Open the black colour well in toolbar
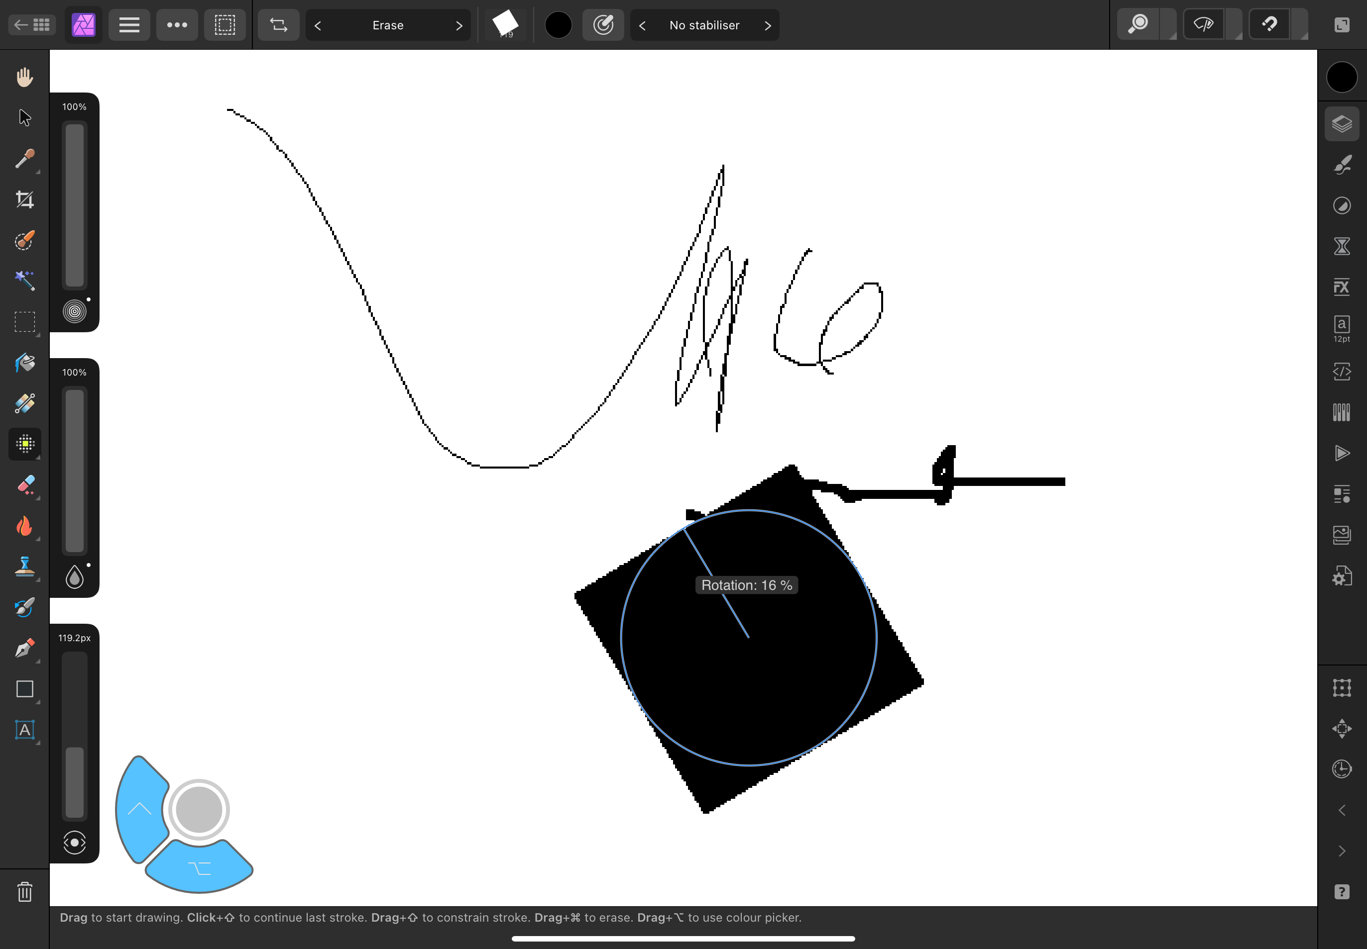The image size is (1367, 949). [x=558, y=25]
